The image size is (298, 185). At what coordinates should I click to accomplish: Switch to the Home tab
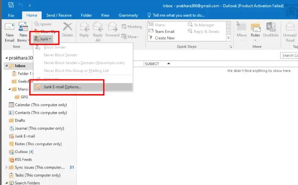point(32,15)
